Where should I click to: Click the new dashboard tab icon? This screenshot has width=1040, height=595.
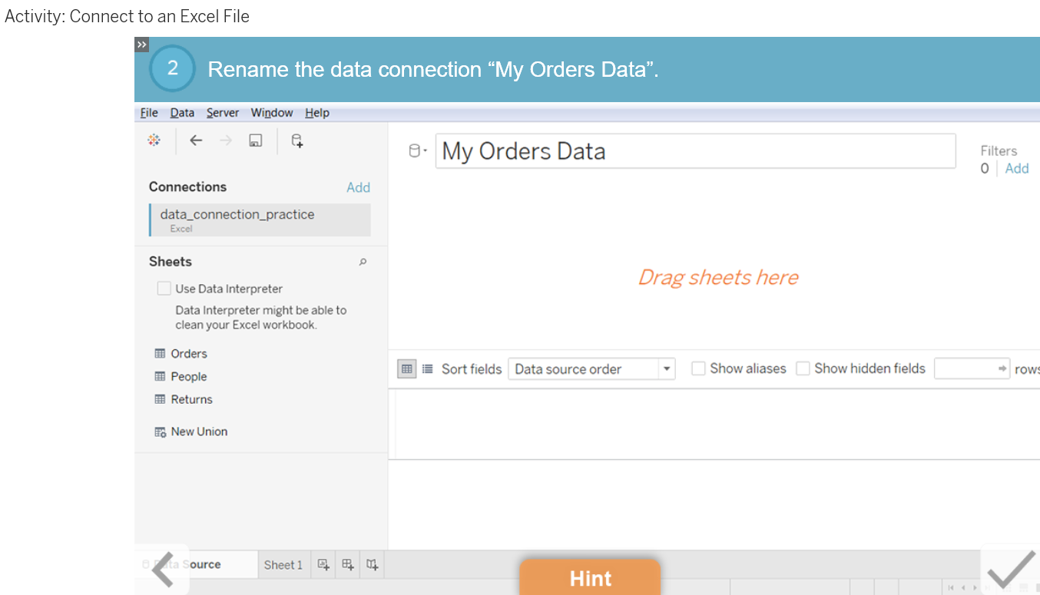[x=348, y=564]
